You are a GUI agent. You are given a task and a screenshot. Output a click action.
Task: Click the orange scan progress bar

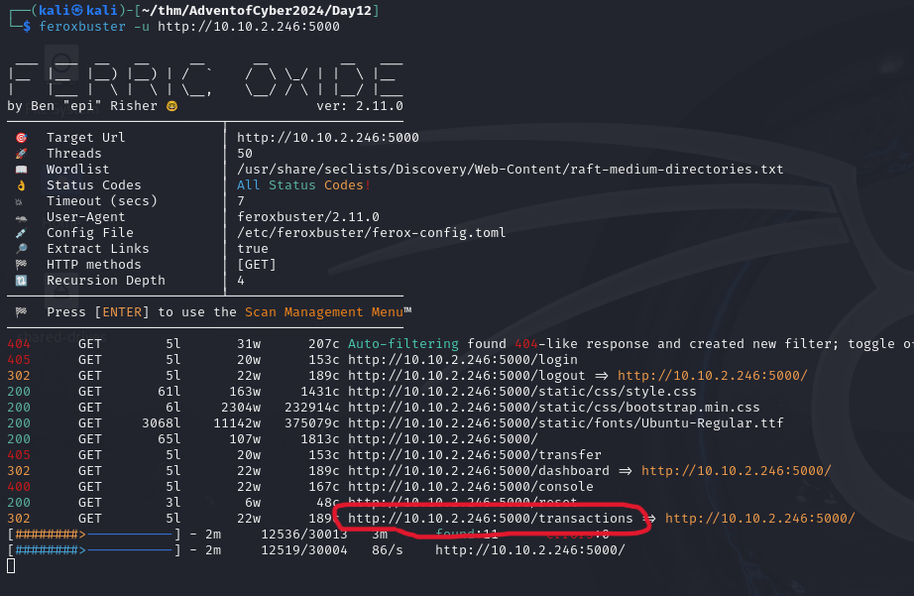click(94, 535)
